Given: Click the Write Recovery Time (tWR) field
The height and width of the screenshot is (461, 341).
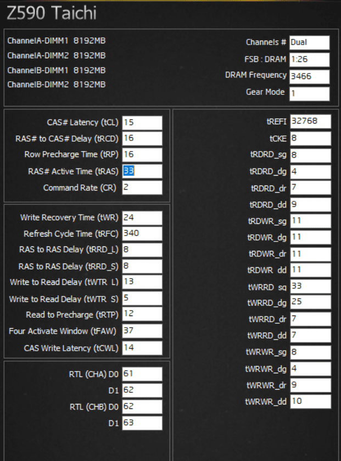Looking at the screenshot, I should click(142, 218).
